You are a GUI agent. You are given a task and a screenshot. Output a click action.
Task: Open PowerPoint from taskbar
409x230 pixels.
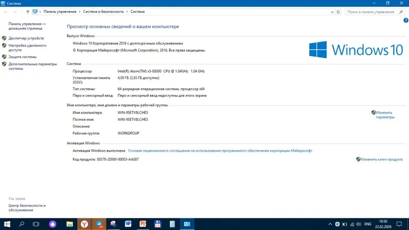(x=143, y=224)
